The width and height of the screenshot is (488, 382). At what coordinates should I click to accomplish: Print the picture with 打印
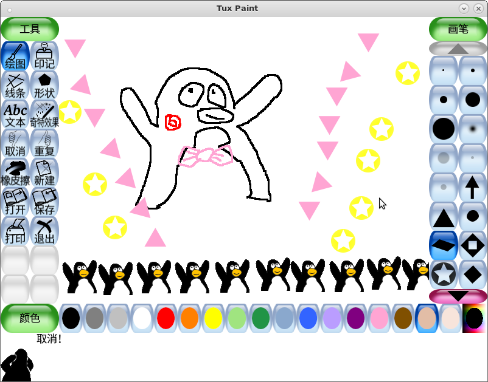pyautogui.click(x=15, y=231)
